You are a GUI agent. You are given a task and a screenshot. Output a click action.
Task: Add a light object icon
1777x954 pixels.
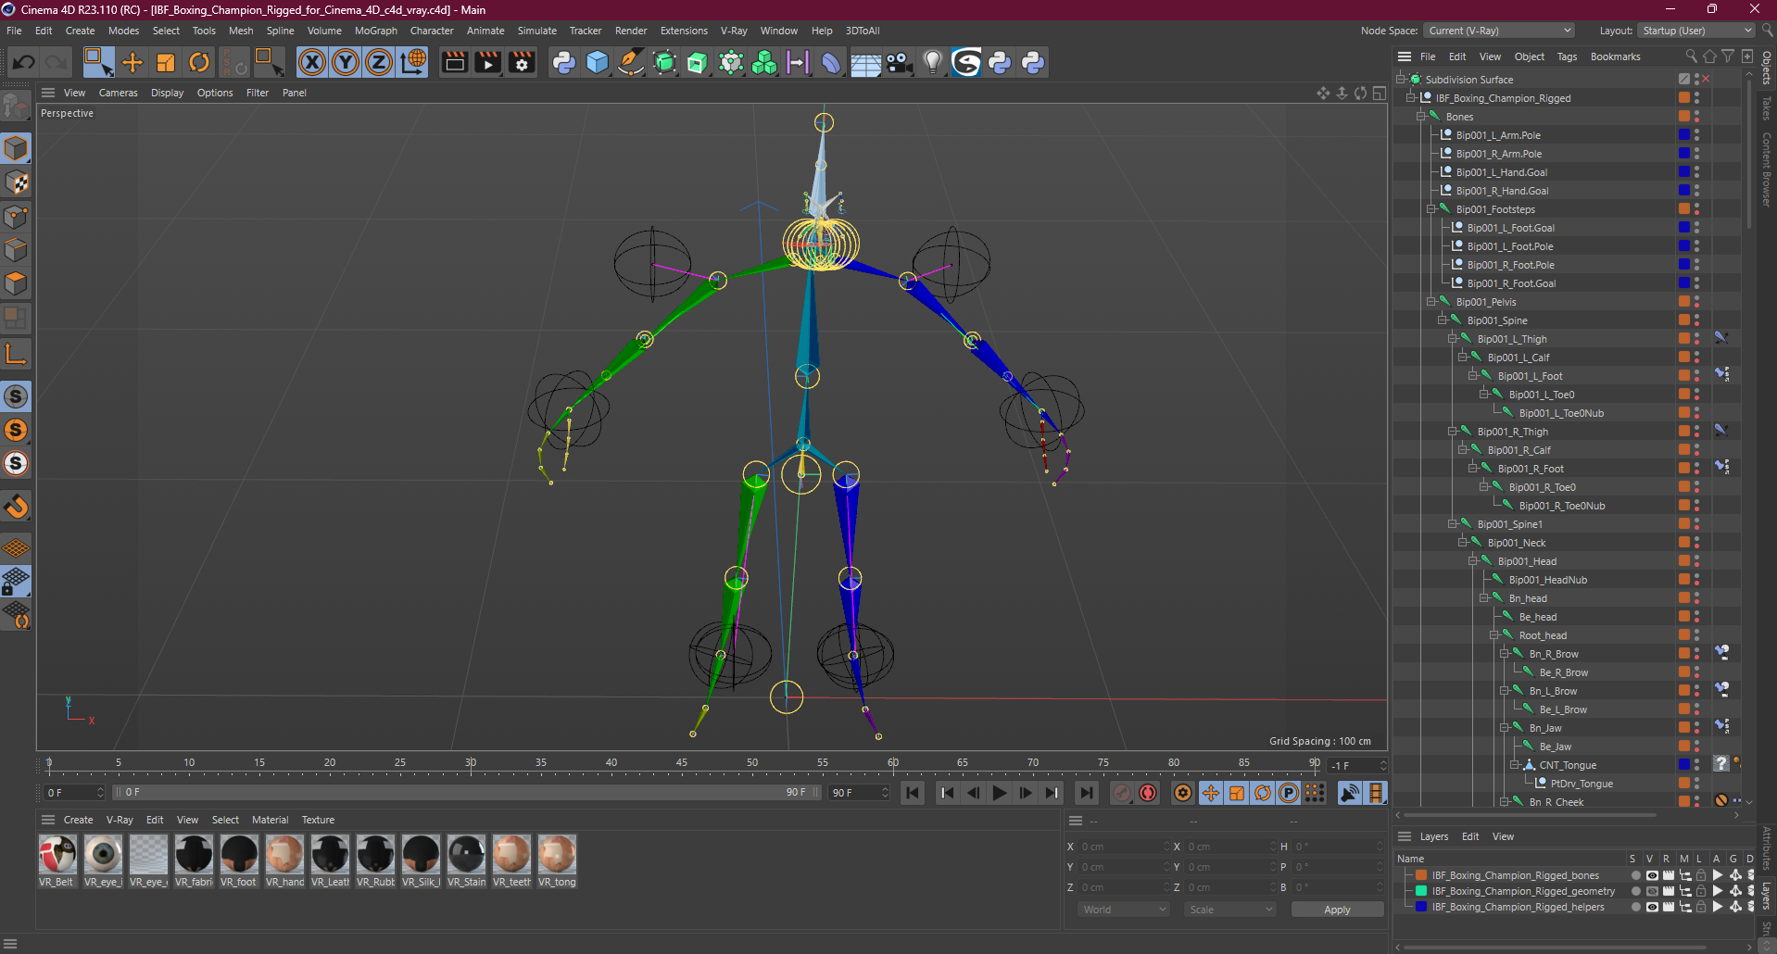[x=932, y=63]
